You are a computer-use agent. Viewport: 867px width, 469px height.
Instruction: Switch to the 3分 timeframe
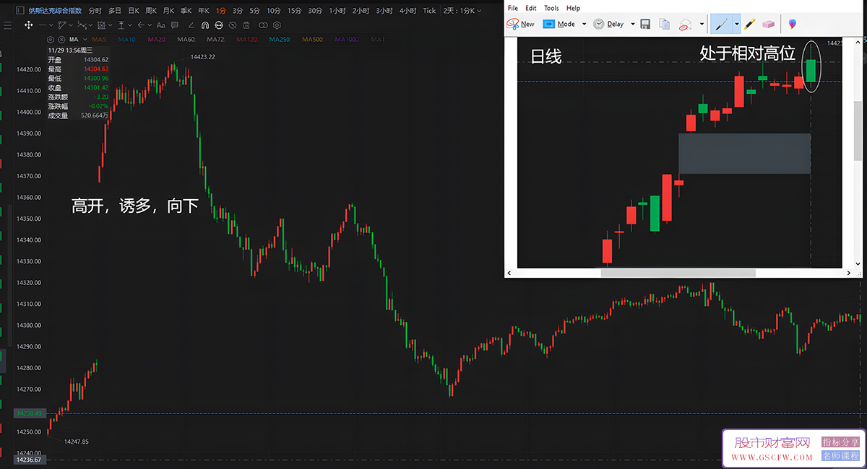pyautogui.click(x=238, y=11)
